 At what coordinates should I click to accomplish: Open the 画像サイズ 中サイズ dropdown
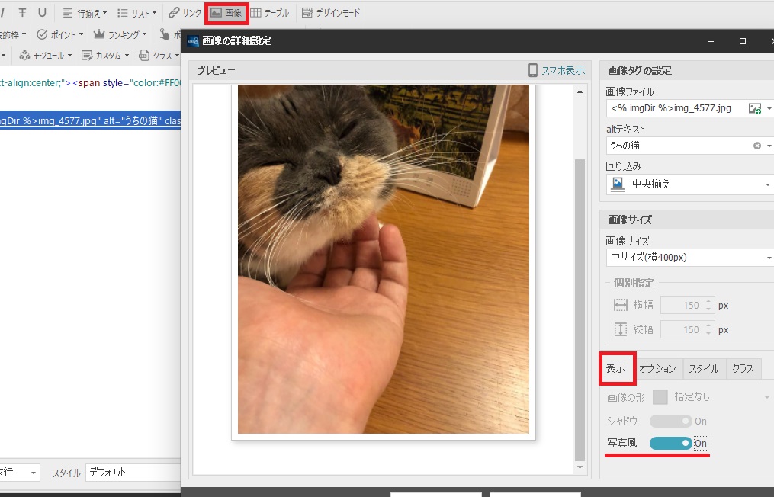click(690, 257)
